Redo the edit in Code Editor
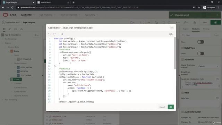 54,34
